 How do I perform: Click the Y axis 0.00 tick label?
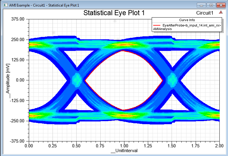[20, 80]
